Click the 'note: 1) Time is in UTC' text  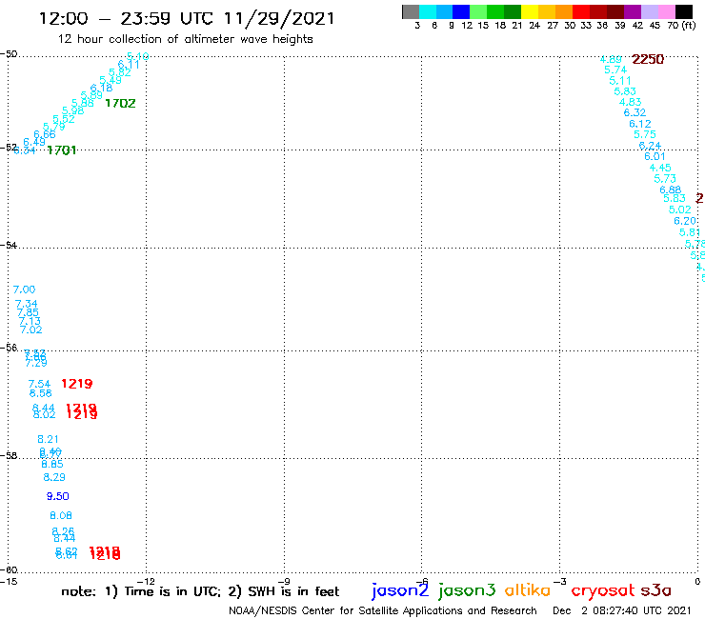(141, 591)
